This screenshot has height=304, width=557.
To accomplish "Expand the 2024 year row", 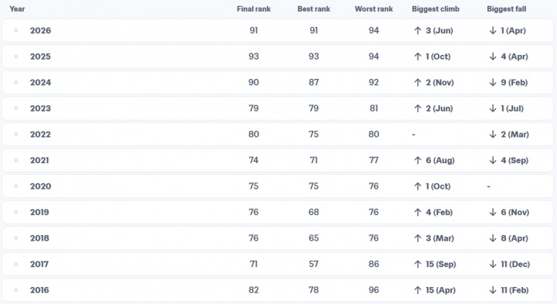I will point(278,83).
